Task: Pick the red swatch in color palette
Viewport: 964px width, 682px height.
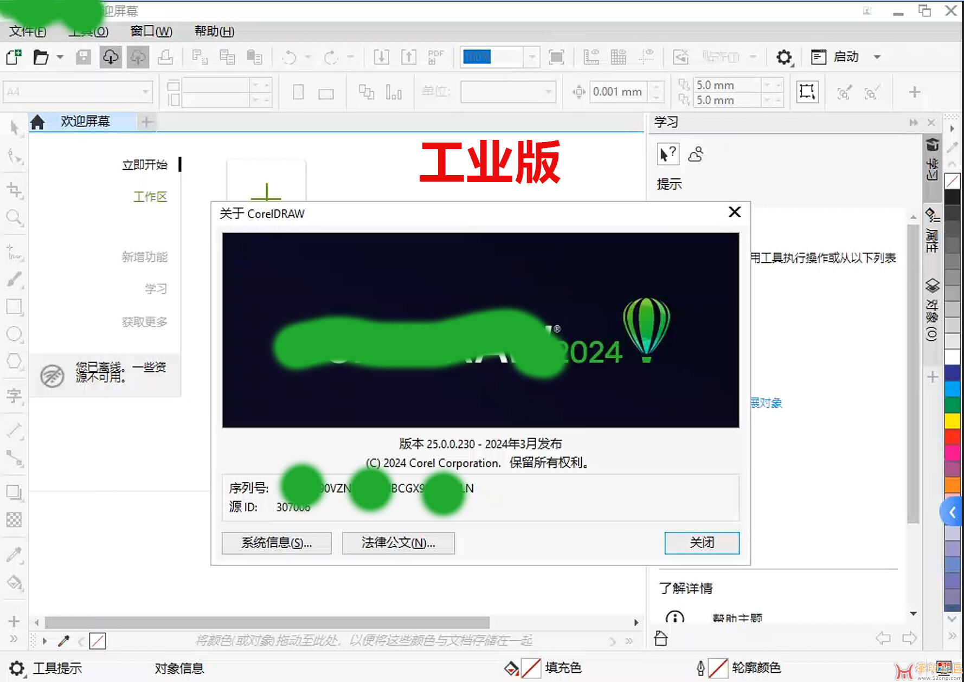Action: click(x=952, y=436)
